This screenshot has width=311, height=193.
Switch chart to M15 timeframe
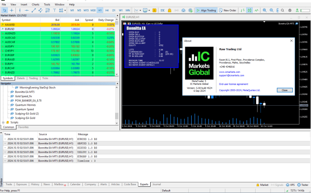86,10
